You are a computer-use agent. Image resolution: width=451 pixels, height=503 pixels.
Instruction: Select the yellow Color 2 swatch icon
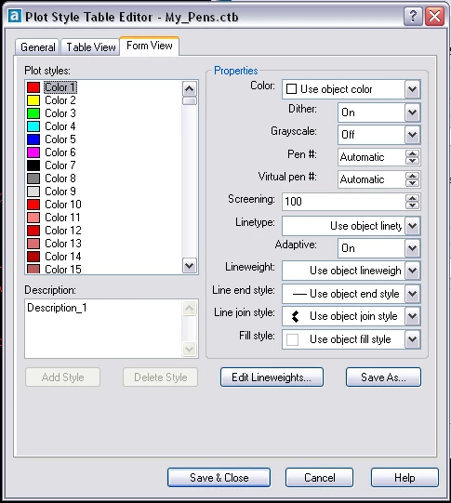tap(33, 100)
